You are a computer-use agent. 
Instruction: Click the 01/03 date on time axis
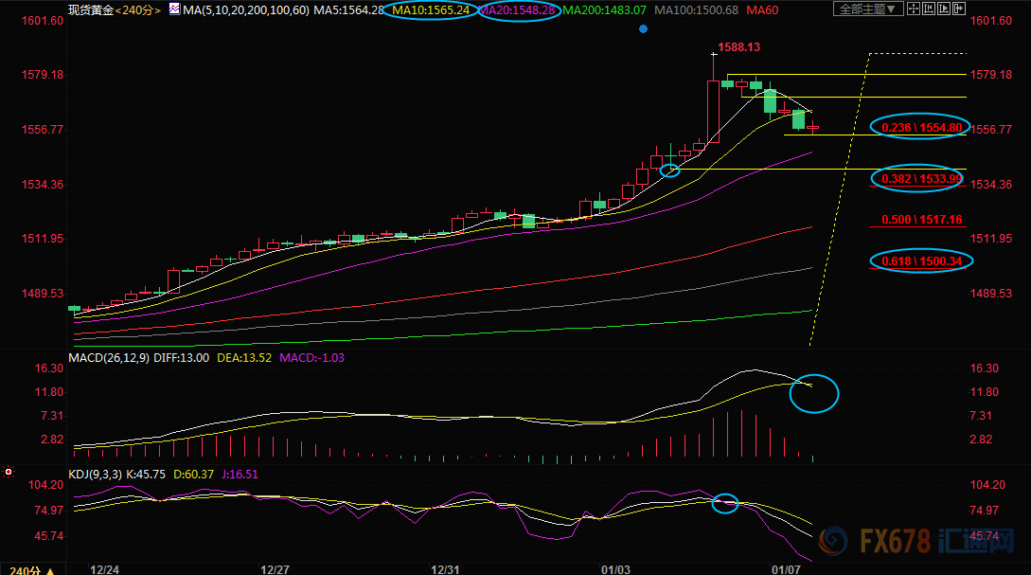point(615,569)
